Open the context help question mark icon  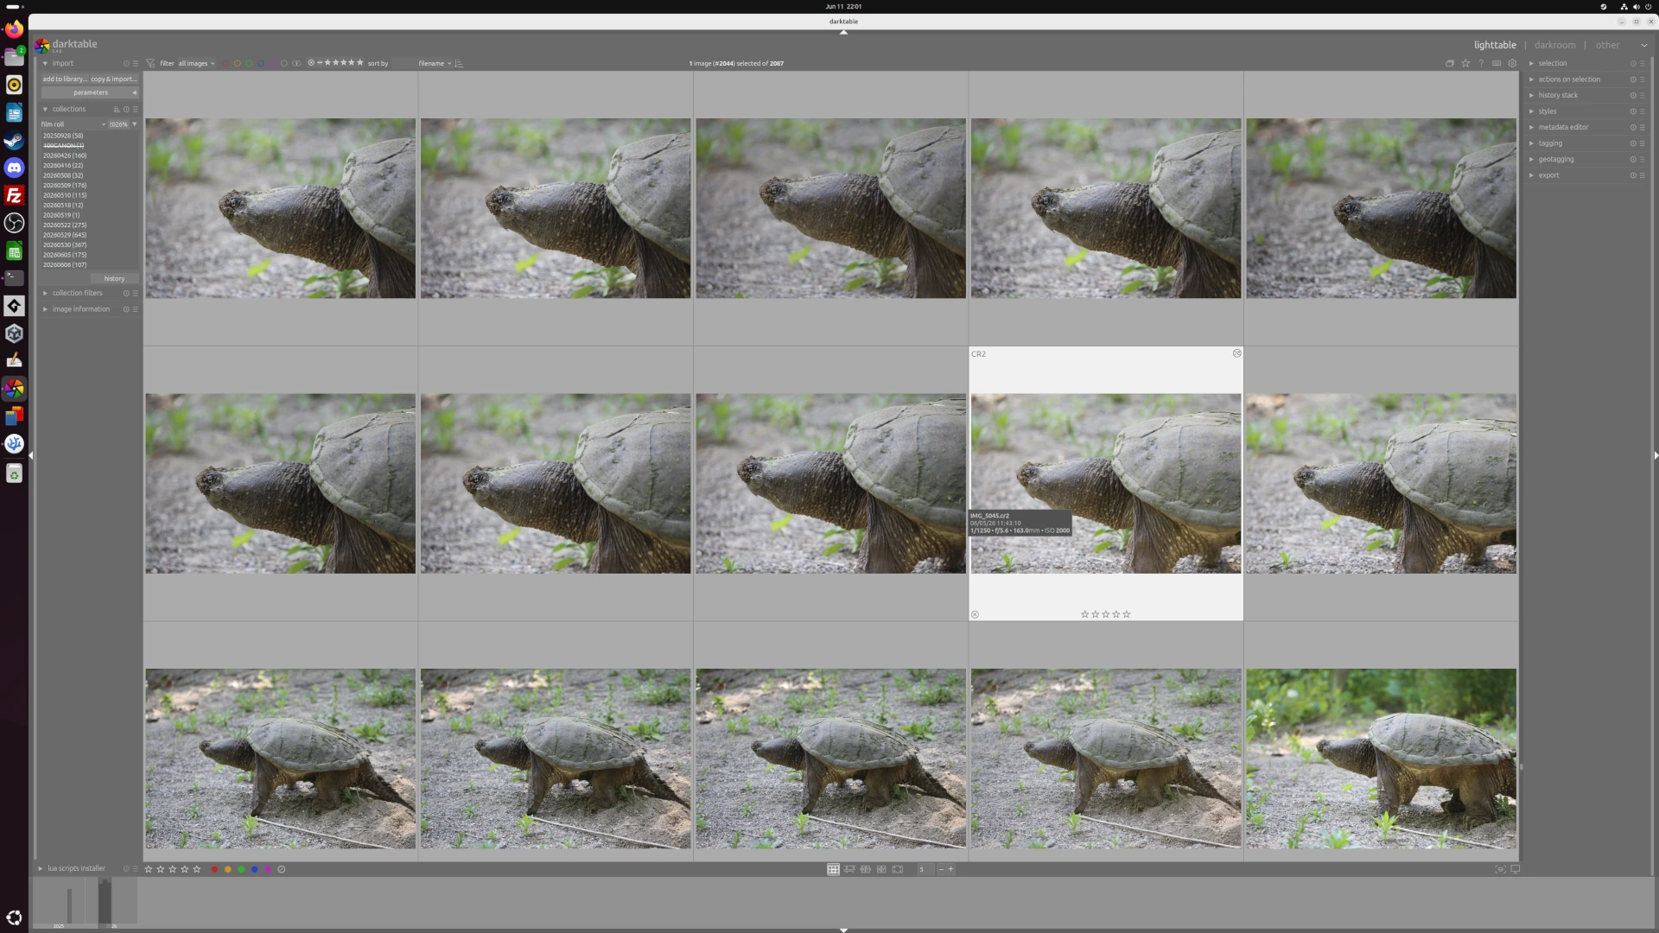[x=1481, y=63]
